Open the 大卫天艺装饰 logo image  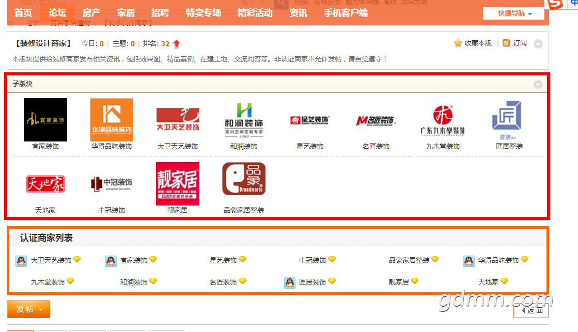click(x=178, y=120)
